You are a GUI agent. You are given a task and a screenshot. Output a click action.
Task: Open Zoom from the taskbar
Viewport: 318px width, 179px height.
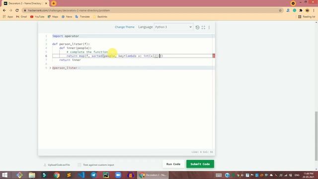[x=118, y=175]
